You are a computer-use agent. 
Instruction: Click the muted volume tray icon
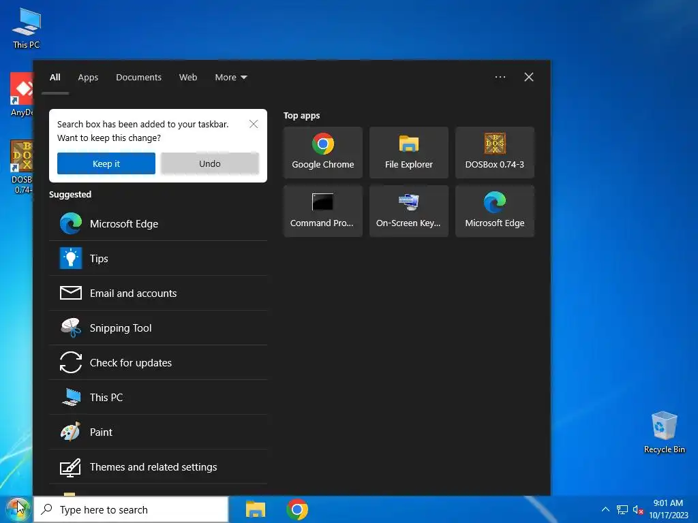coord(638,509)
